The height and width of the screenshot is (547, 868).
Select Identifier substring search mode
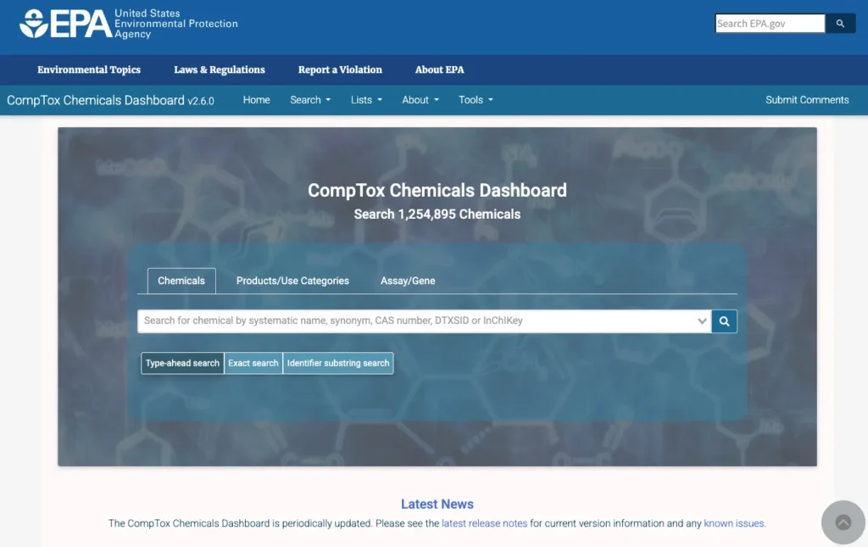point(338,363)
